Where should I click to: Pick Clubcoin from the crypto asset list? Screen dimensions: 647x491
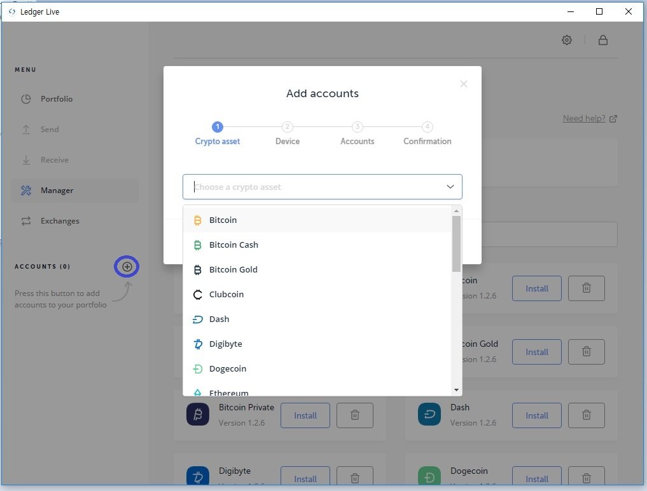pos(316,294)
